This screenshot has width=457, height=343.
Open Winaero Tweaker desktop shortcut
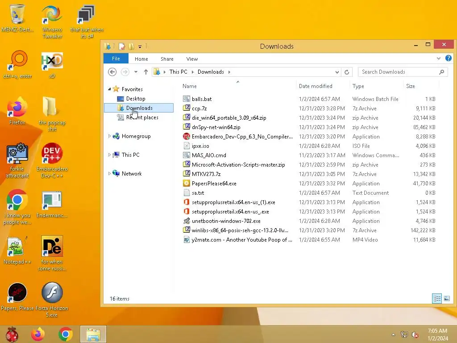pos(52,21)
